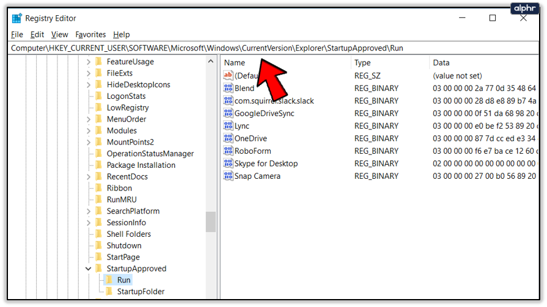Click the Registry Editor app icon in title bar
The image size is (547, 307).
(x=17, y=18)
